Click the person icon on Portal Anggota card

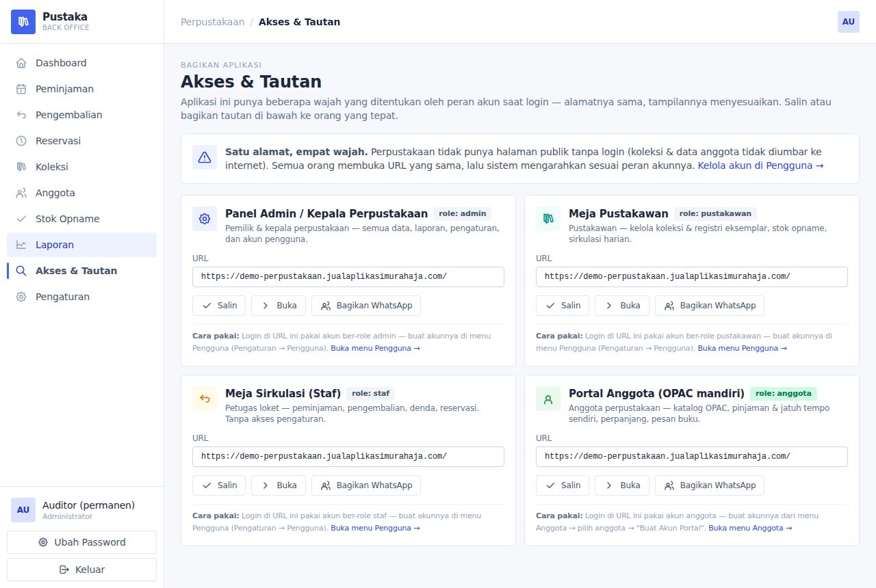click(548, 399)
